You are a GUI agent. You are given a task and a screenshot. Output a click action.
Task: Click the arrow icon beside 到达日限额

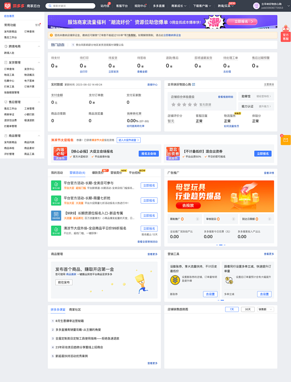coord(269,219)
